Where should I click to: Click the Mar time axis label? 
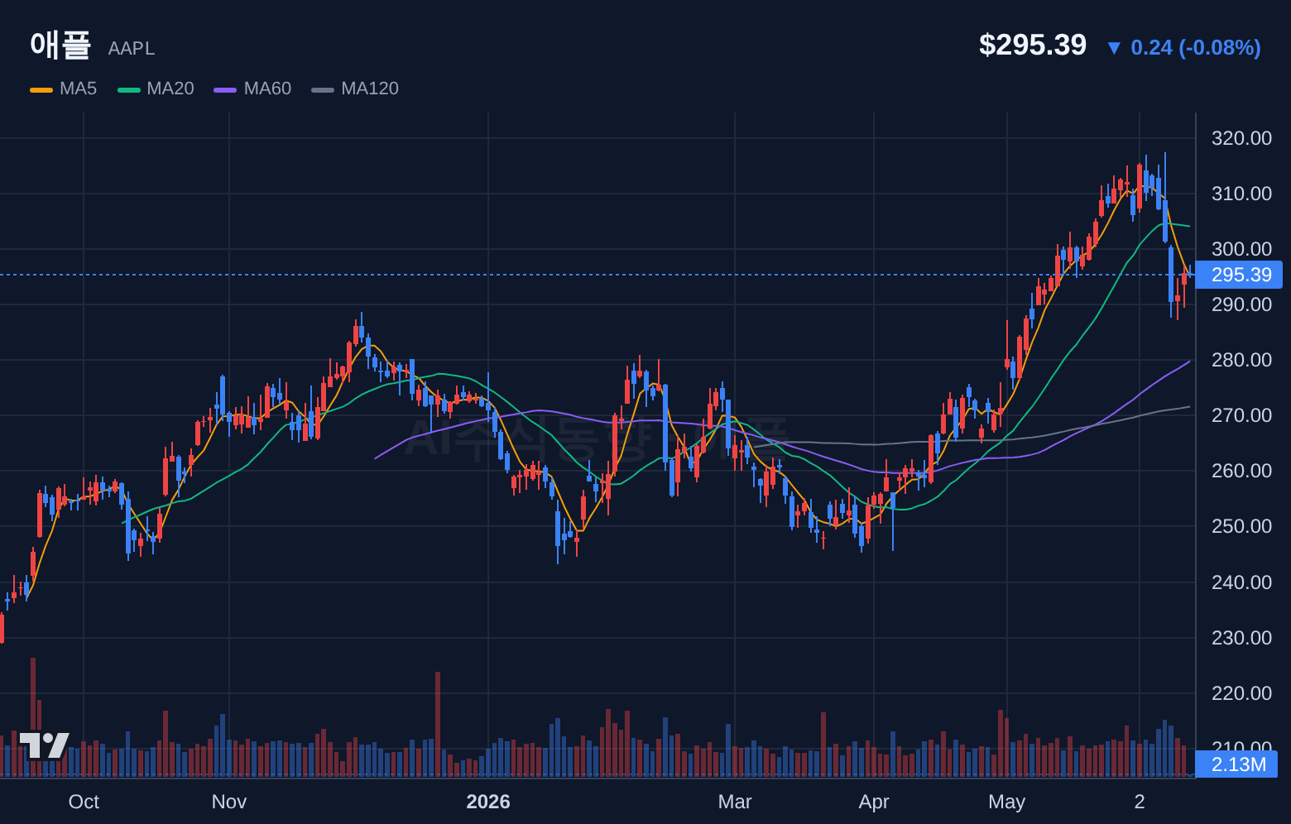735,802
